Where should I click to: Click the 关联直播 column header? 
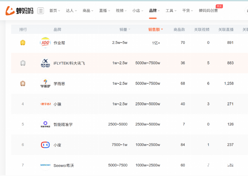tap(226, 29)
